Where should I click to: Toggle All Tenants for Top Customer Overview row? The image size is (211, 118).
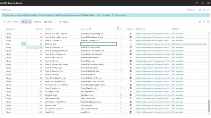click(121, 108)
